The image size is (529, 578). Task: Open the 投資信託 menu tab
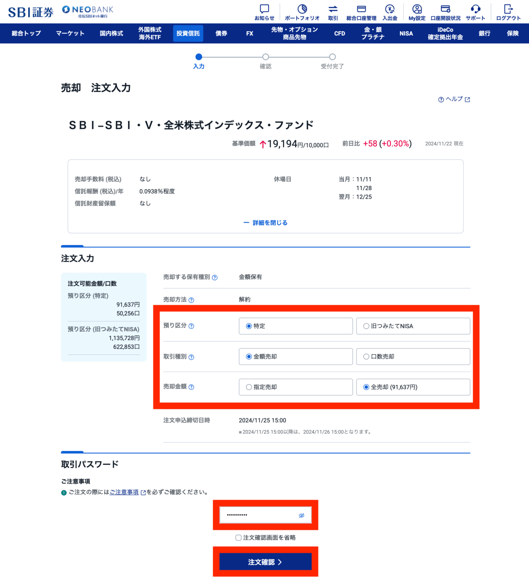[x=188, y=33]
